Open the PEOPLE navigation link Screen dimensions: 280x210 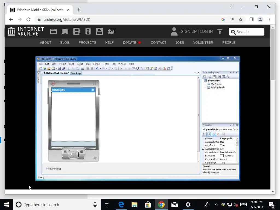[x=229, y=42]
